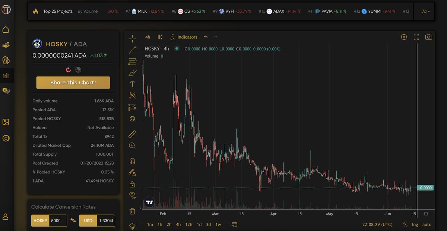Open the candlestick chart type dropdown

point(160,37)
